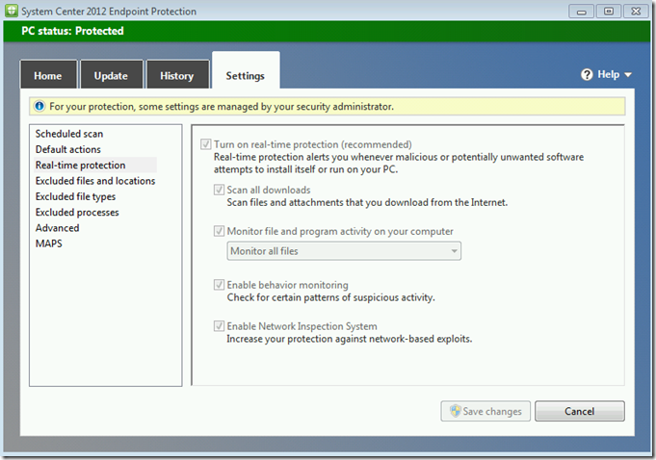Open Excluded file types settings
The height and width of the screenshot is (460, 656).
click(x=76, y=196)
